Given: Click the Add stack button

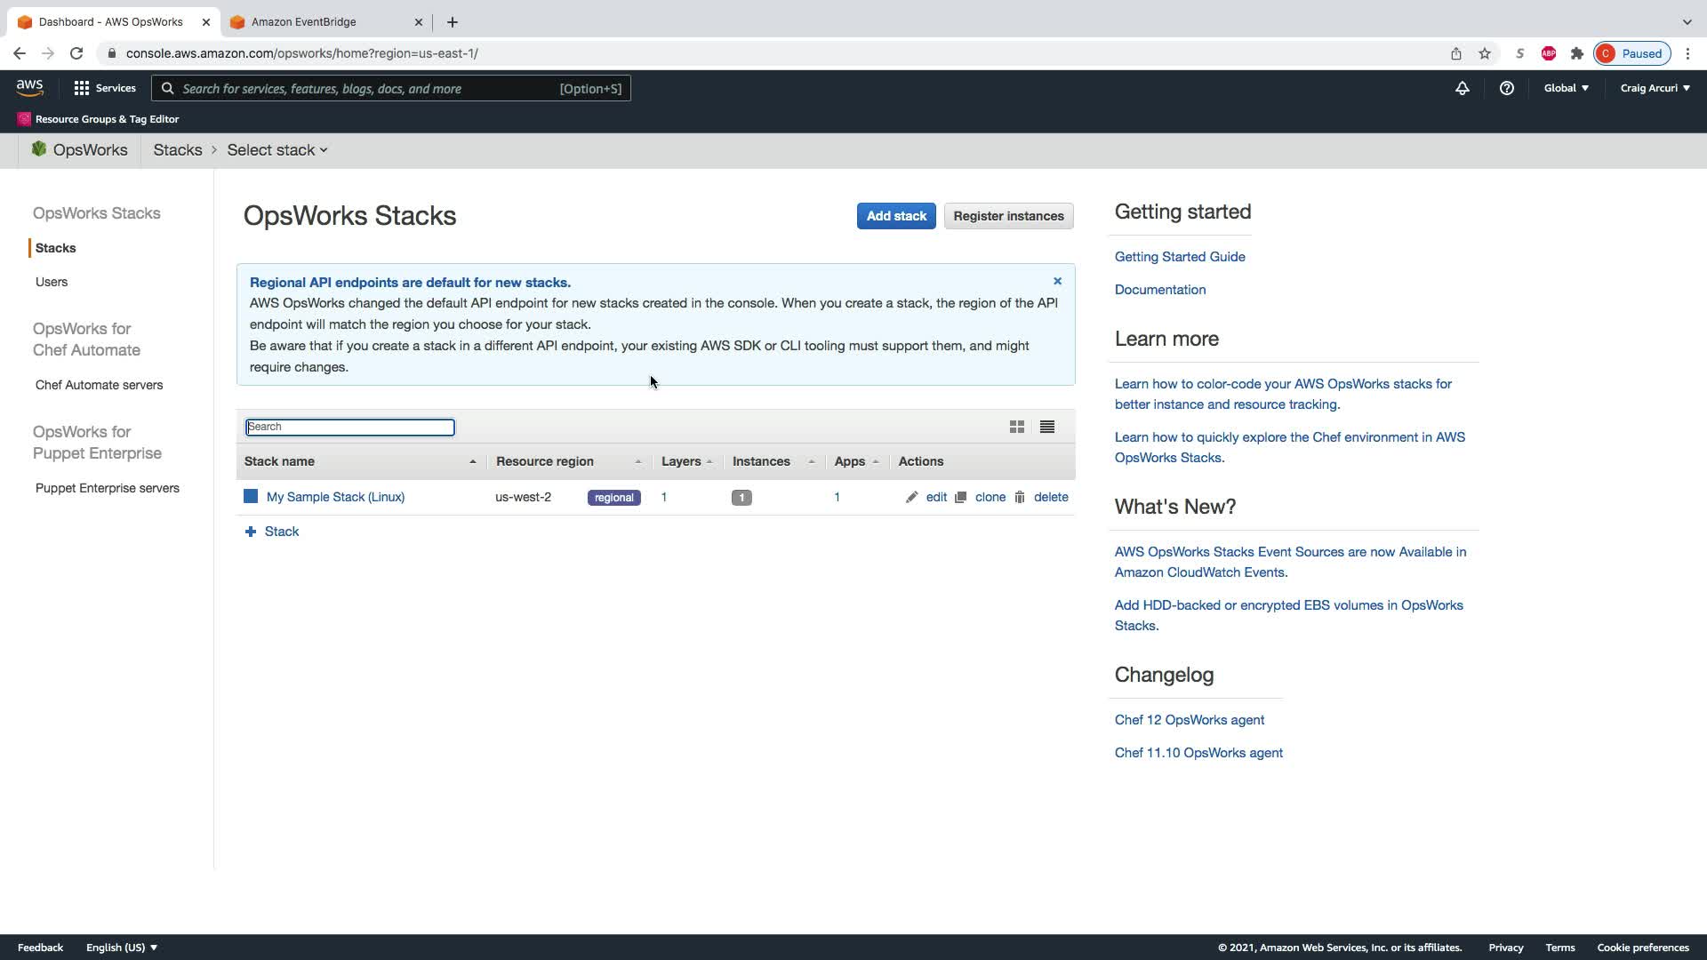Looking at the screenshot, I should [895, 216].
